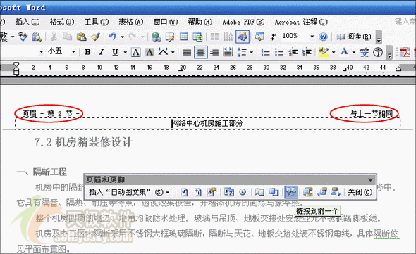Insert Date icon in header toolbar
The width and height of the screenshot is (416, 254).
[x=229, y=192]
